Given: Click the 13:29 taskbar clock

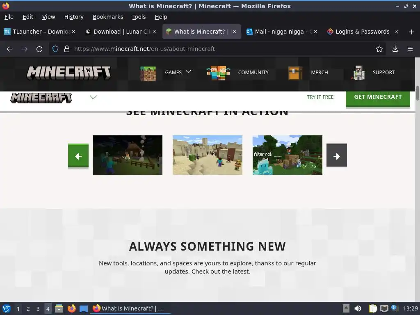Looking at the screenshot, I should pos(410,308).
